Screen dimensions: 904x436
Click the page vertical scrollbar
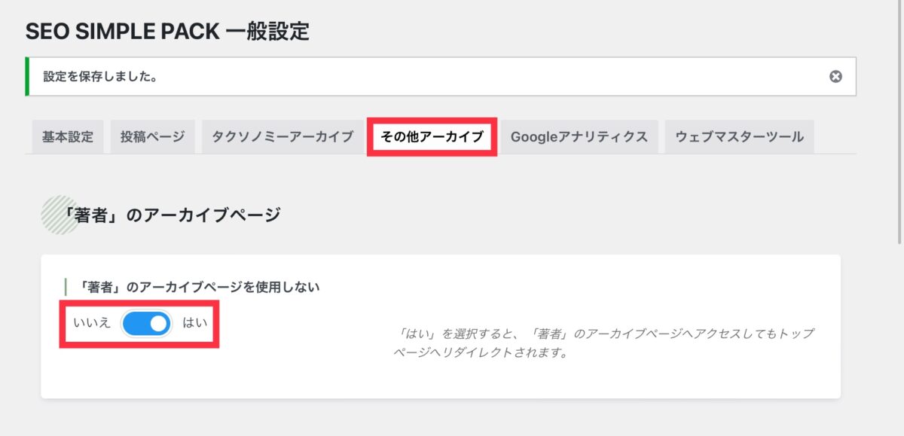(900, 123)
